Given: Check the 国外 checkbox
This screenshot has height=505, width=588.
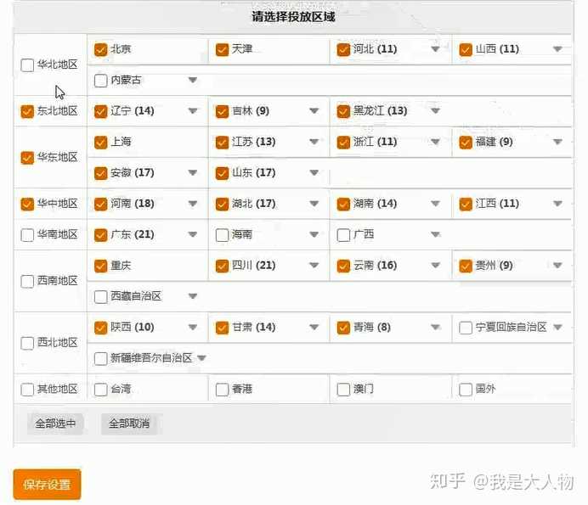Looking at the screenshot, I should pyautogui.click(x=466, y=390).
